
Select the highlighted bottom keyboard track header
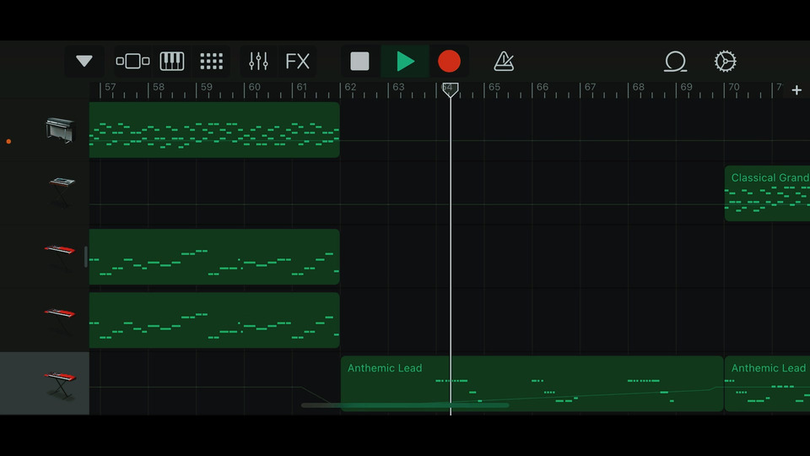pyautogui.click(x=45, y=383)
